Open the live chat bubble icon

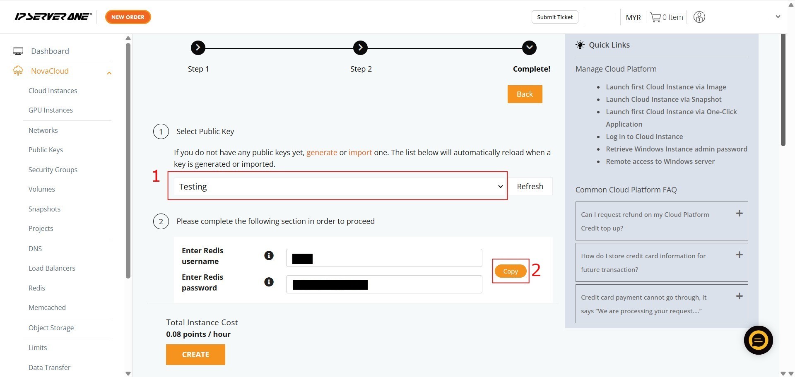pos(758,340)
